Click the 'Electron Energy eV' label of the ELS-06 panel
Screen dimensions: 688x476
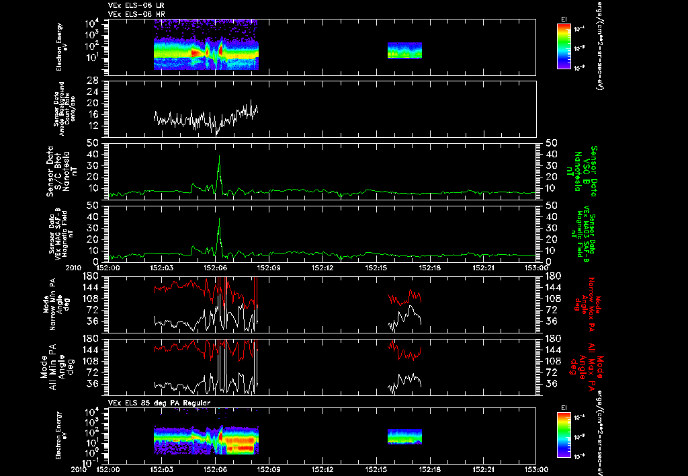tap(60, 47)
